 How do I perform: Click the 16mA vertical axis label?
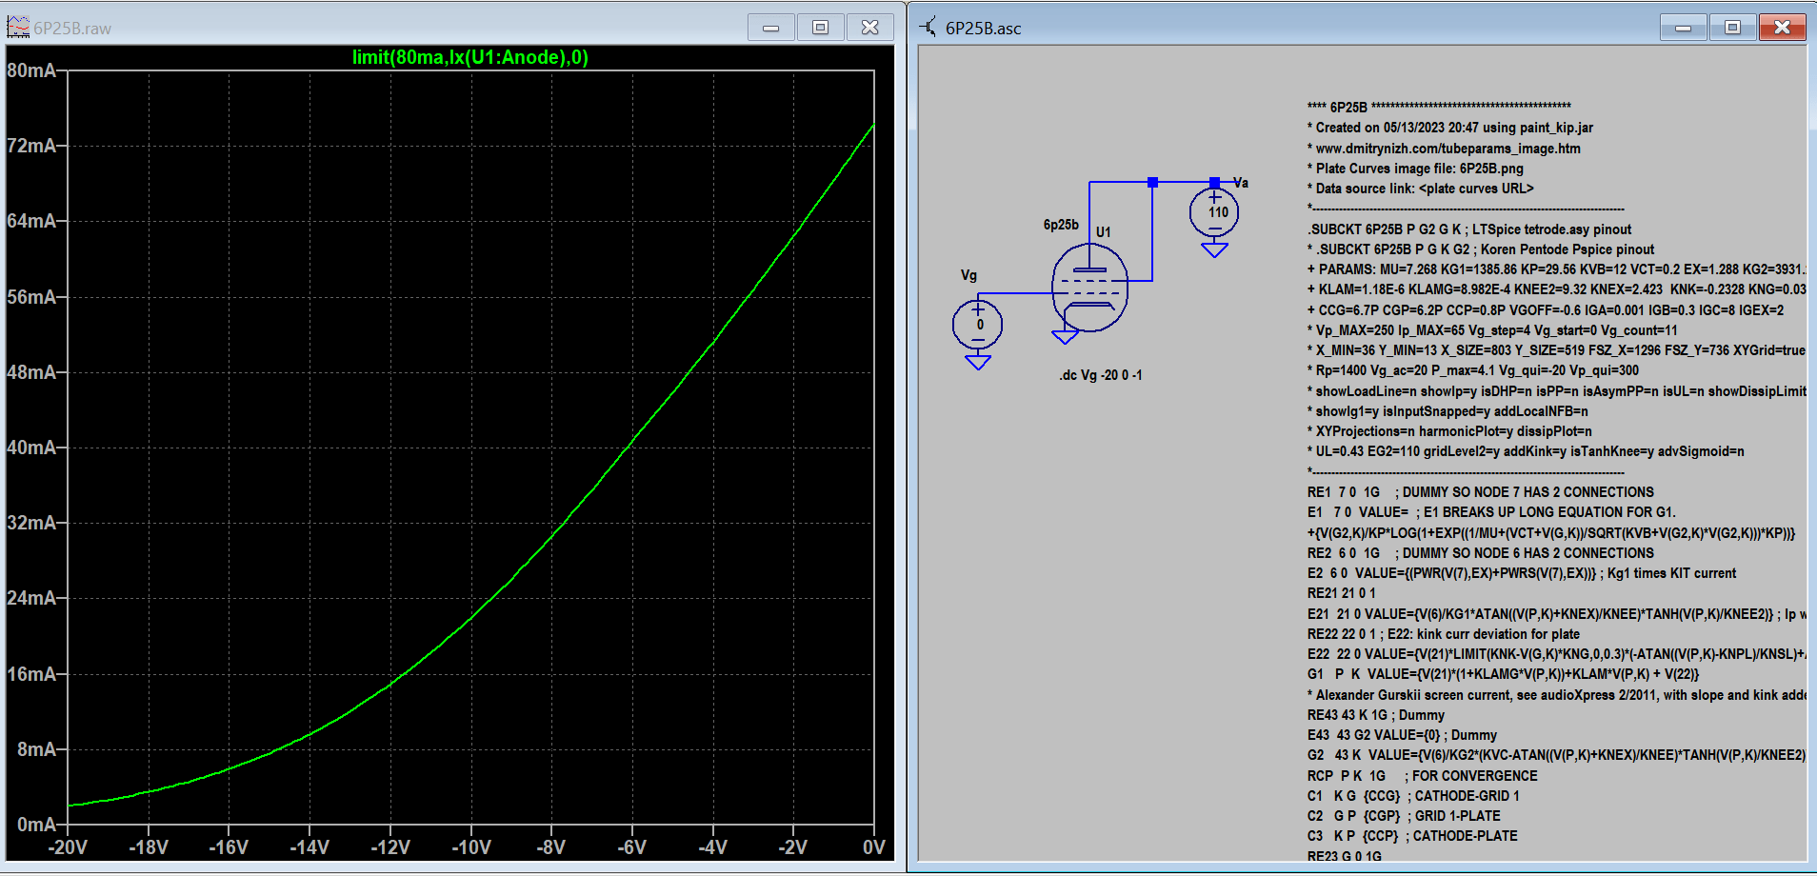31,674
